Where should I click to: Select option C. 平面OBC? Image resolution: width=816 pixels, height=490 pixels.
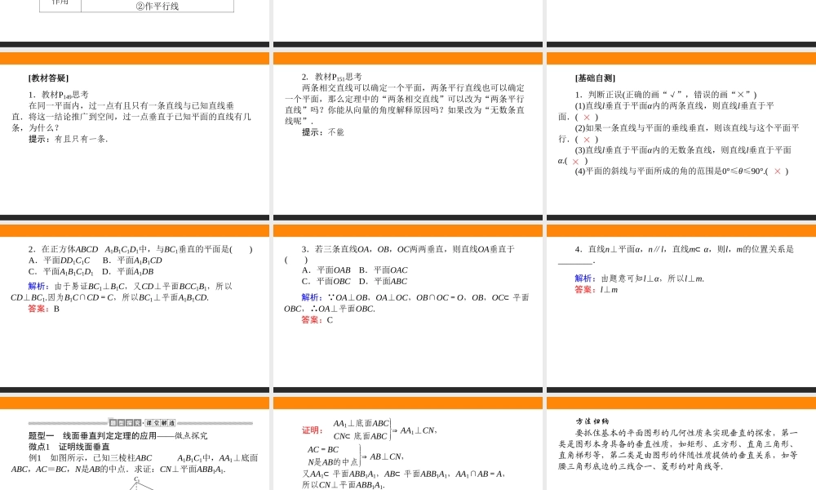326,281
